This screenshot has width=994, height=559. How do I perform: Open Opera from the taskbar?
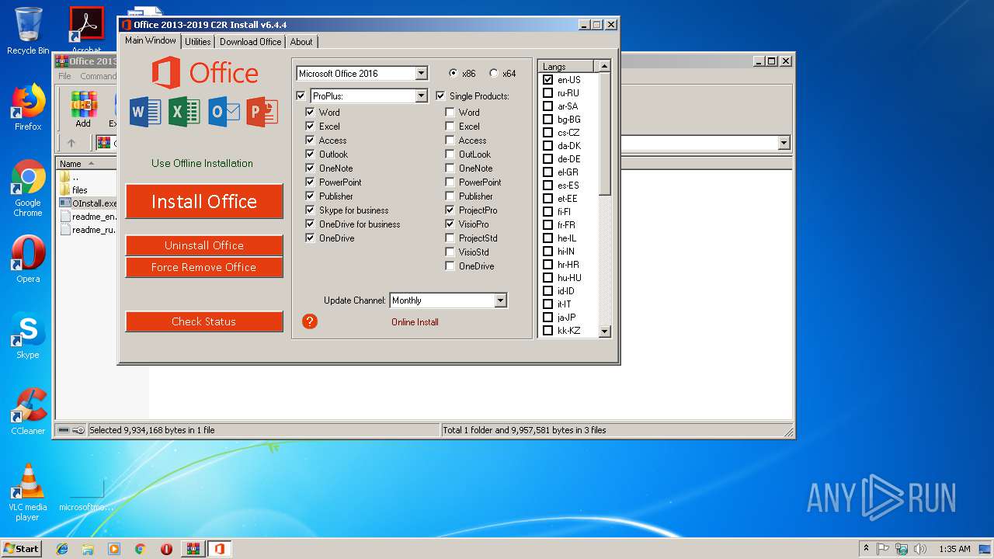coord(166,549)
